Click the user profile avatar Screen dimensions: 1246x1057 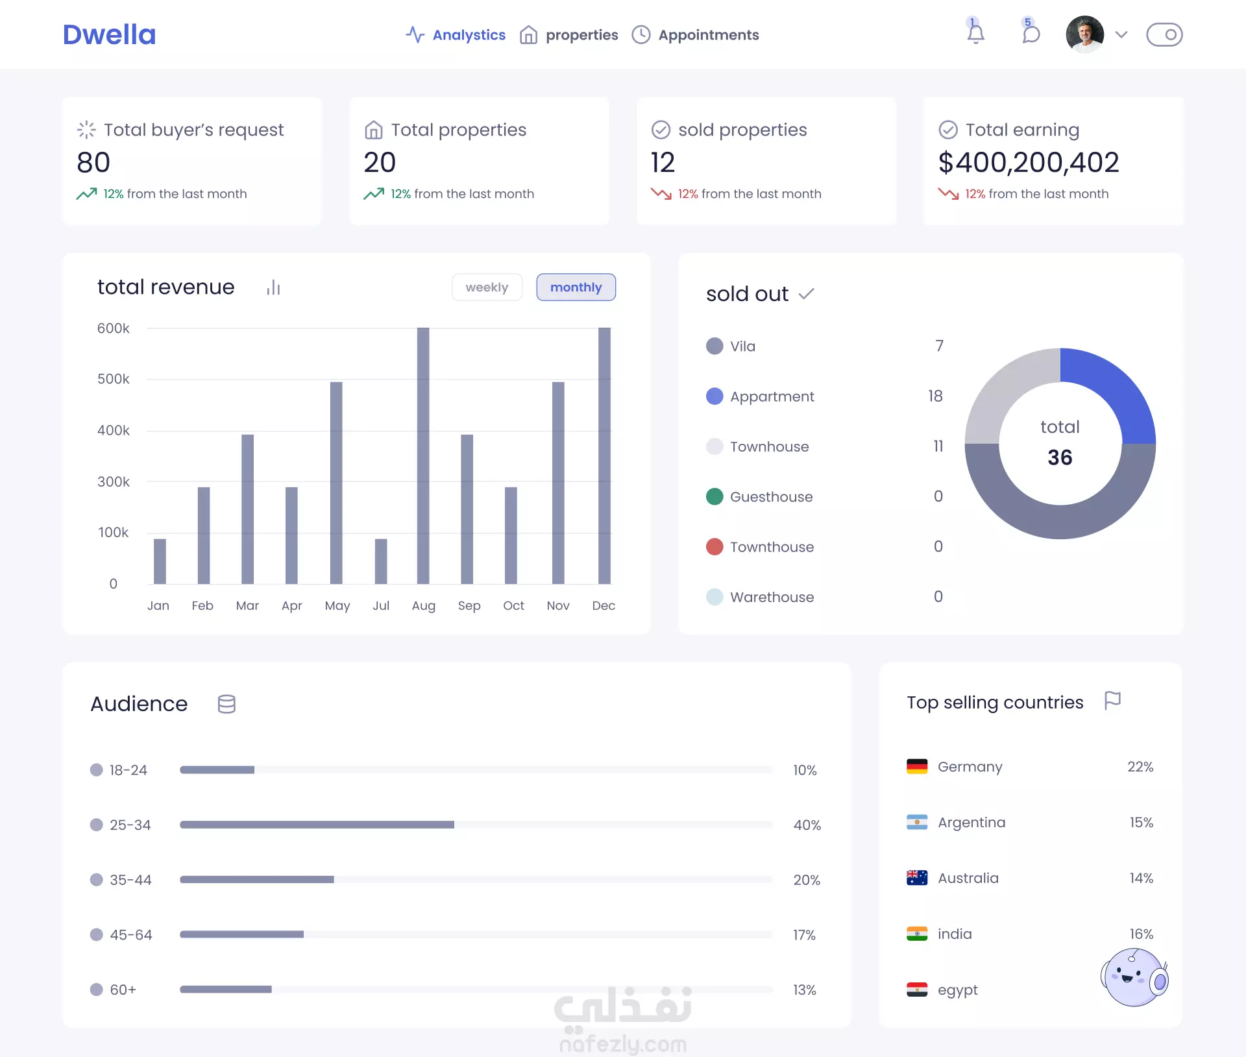(1084, 34)
